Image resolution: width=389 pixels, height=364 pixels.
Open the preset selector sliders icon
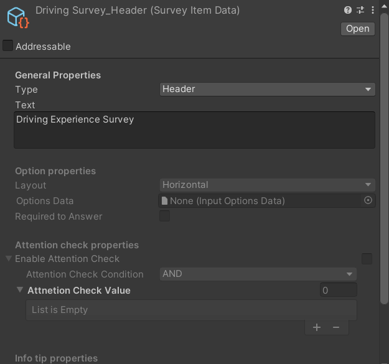point(360,10)
